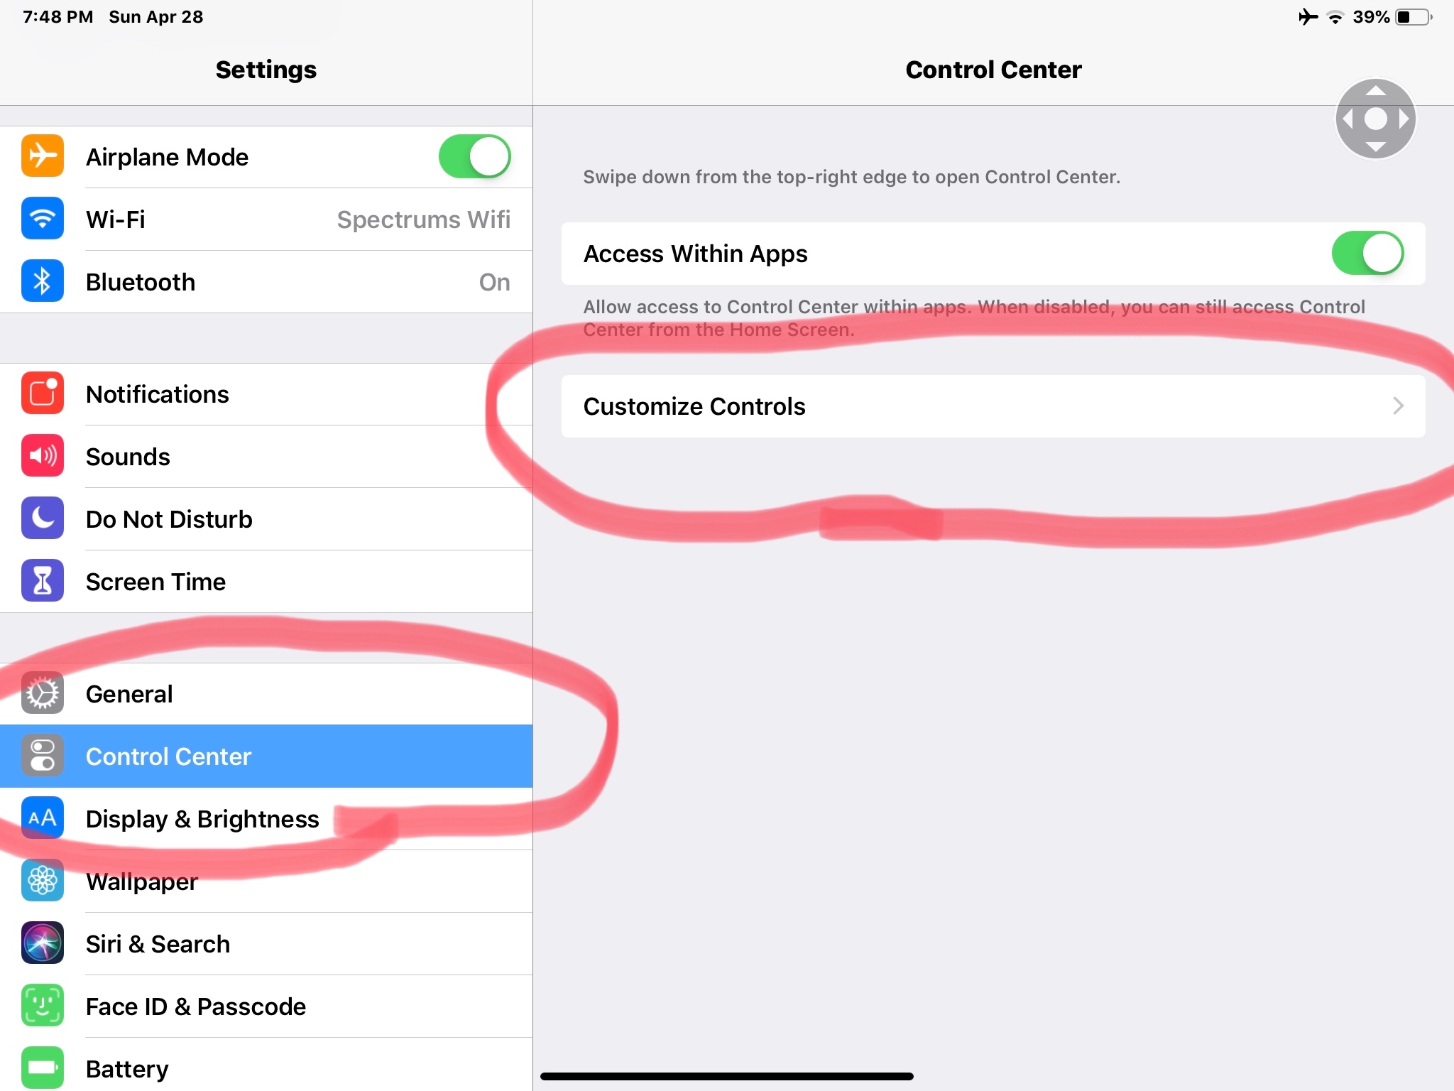Screen dimensions: 1454x1091
Task: Tap the AssistiveTouch floating button
Action: (1375, 119)
